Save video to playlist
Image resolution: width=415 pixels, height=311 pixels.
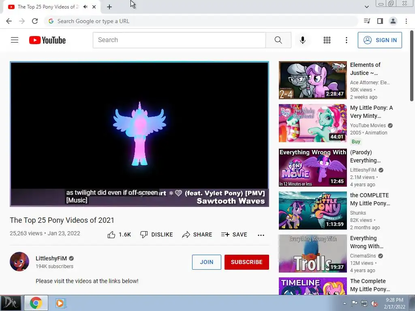tap(234, 234)
